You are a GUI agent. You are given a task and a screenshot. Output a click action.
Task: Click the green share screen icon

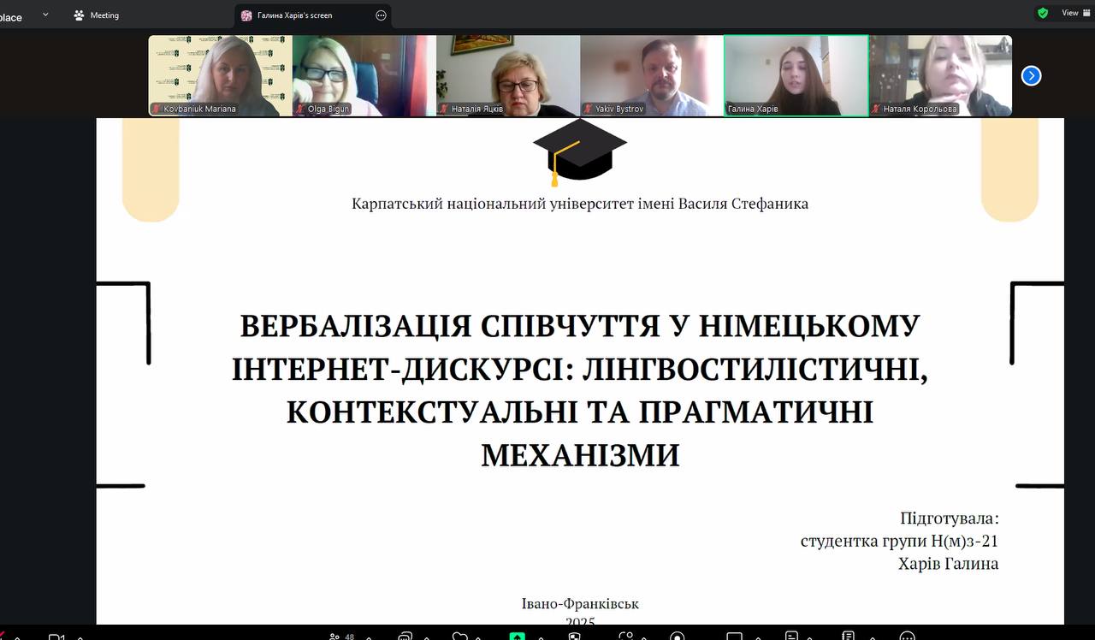pyautogui.click(x=517, y=636)
